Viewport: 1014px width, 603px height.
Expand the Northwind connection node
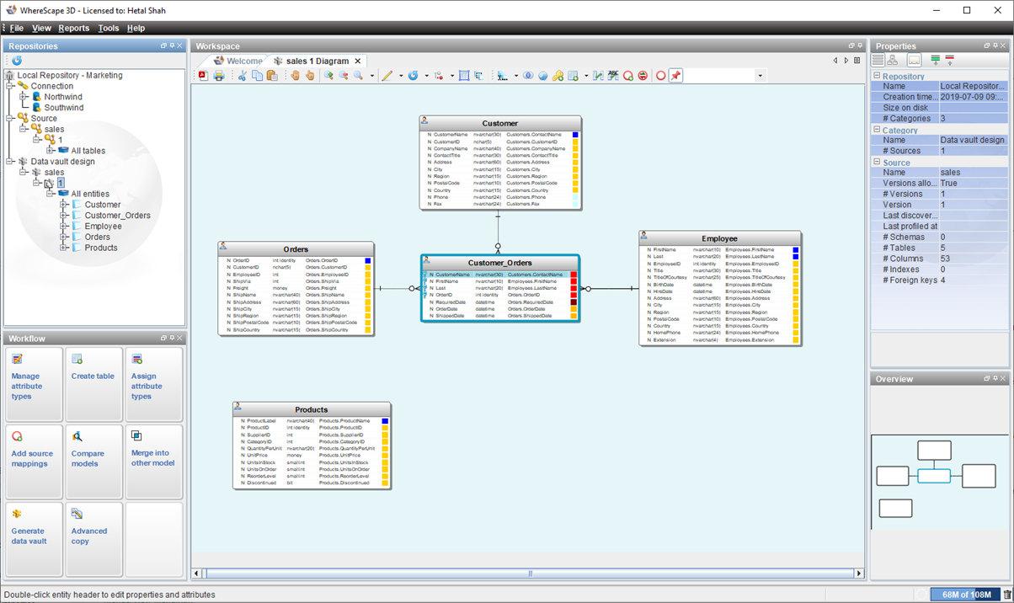(24, 97)
